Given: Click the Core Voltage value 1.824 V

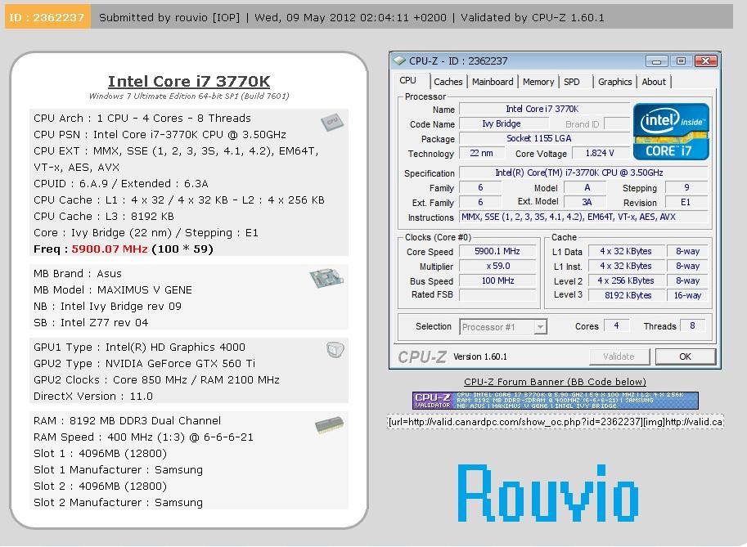Looking at the screenshot, I should pos(599,153).
